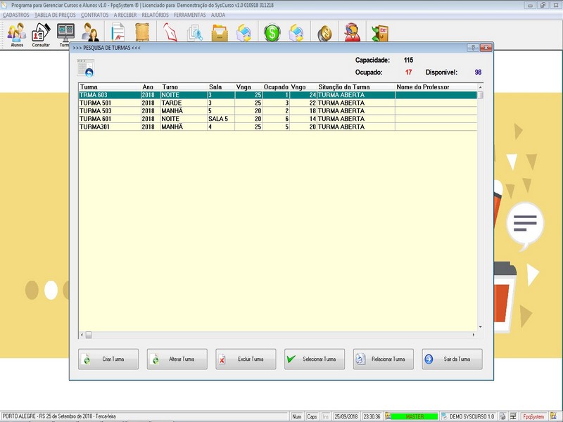
Task: Click the printer icon left of dollar sign
Action: (x=243, y=33)
